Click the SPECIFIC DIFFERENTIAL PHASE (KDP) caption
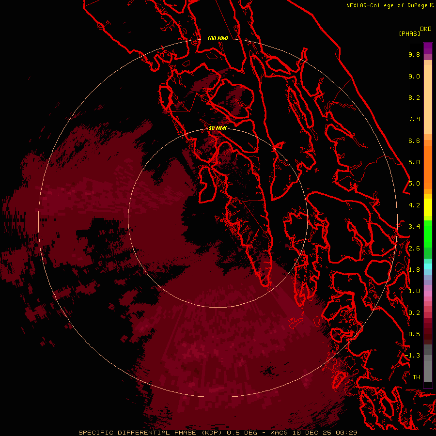 (151, 433)
